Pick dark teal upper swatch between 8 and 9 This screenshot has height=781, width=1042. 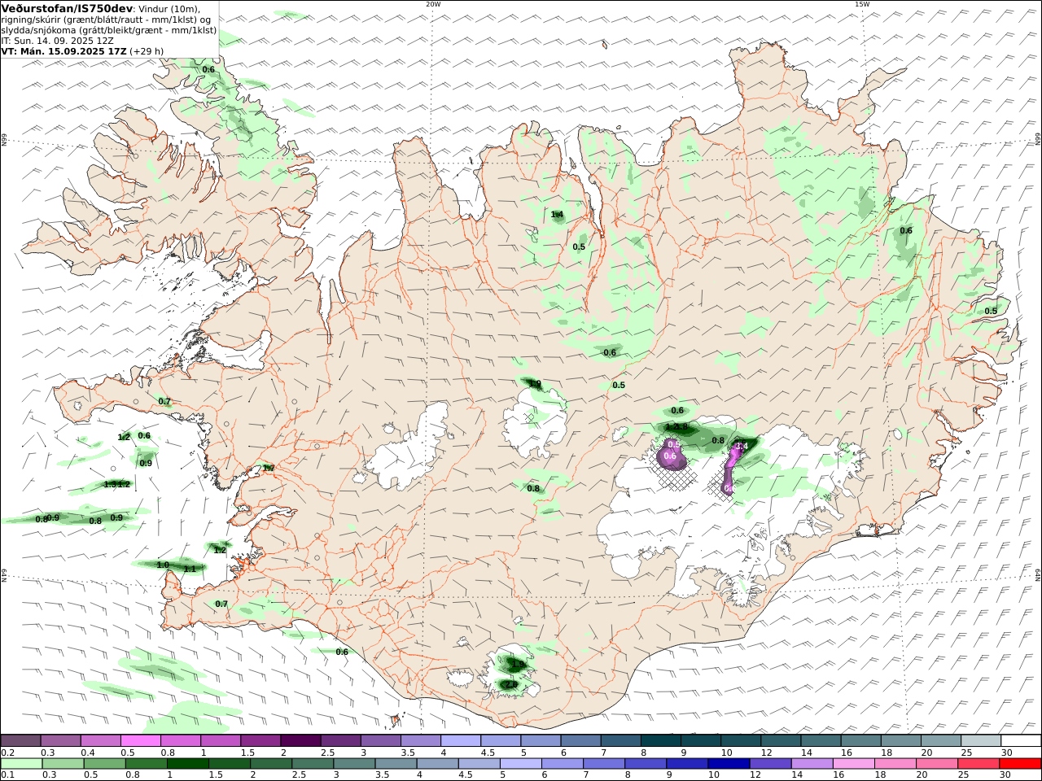pyautogui.click(x=660, y=741)
